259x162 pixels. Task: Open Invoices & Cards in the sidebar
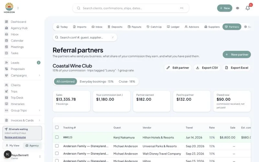pyautogui.click(x=22, y=120)
